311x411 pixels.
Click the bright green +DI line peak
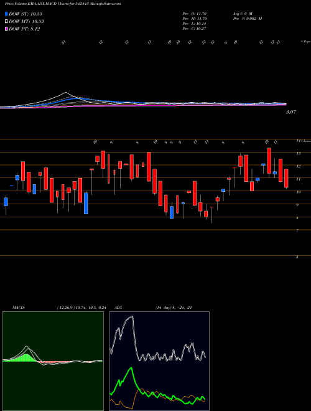click(131, 368)
